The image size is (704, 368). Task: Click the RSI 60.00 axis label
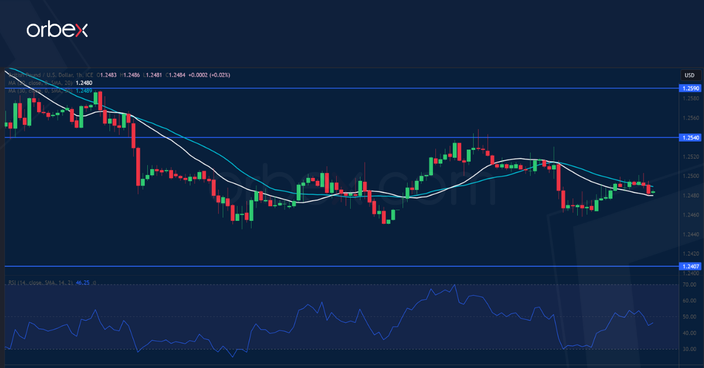pos(689,301)
